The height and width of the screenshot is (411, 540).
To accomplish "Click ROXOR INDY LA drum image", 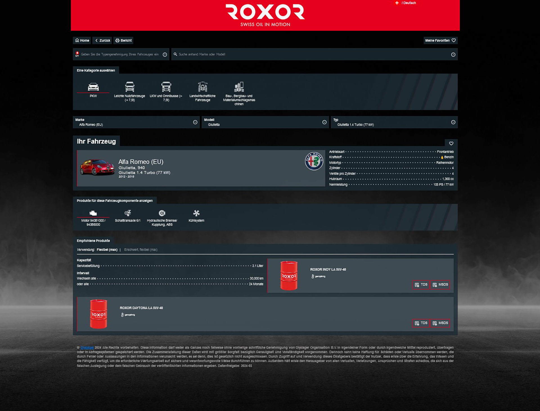I will click(289, 275).
